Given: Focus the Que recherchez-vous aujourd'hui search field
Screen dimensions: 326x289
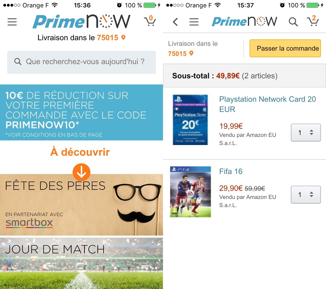Looking at the screenshot, I should tap(81, 62).
